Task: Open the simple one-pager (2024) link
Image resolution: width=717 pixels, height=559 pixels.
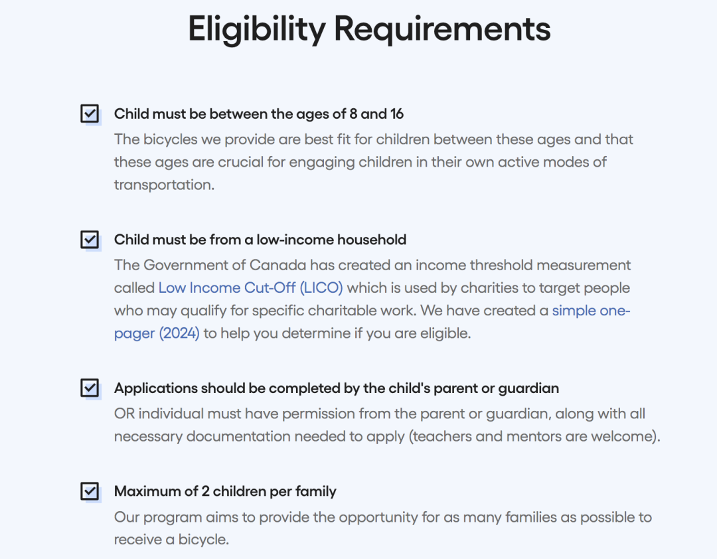Action: 372,321
